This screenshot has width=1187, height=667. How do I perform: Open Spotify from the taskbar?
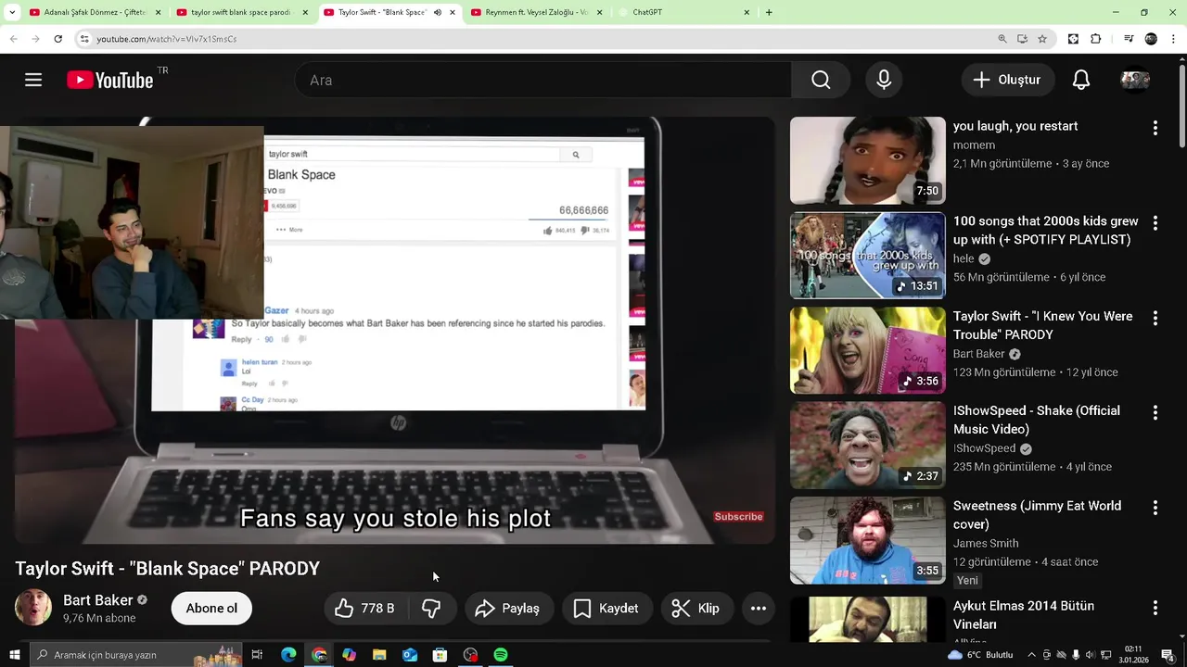click(501, 655)
